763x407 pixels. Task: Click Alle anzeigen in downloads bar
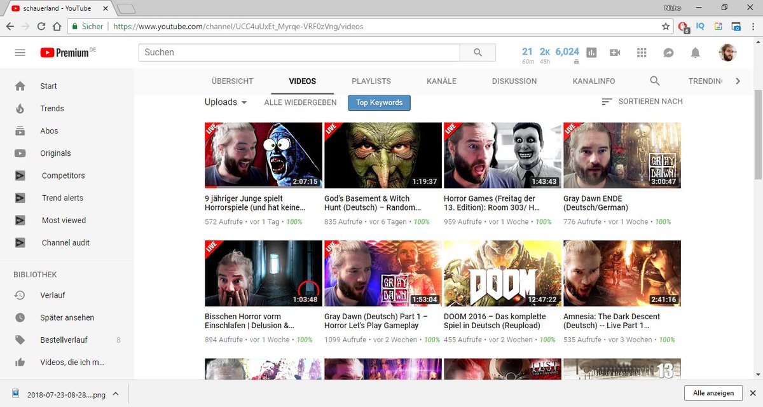pyautogui.click(x=713, y=393)
